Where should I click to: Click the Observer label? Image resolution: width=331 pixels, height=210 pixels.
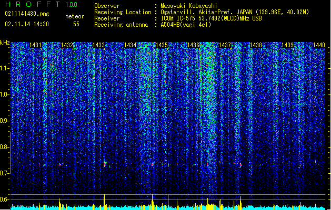tap(107, 6)
